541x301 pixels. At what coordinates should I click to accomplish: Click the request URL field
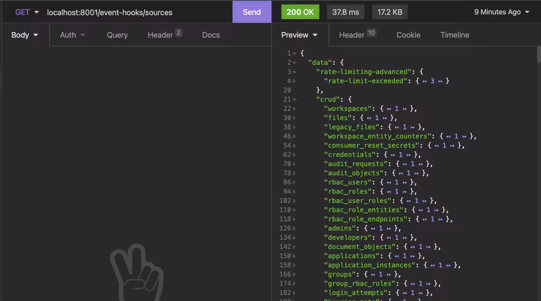tap(136, 12)
